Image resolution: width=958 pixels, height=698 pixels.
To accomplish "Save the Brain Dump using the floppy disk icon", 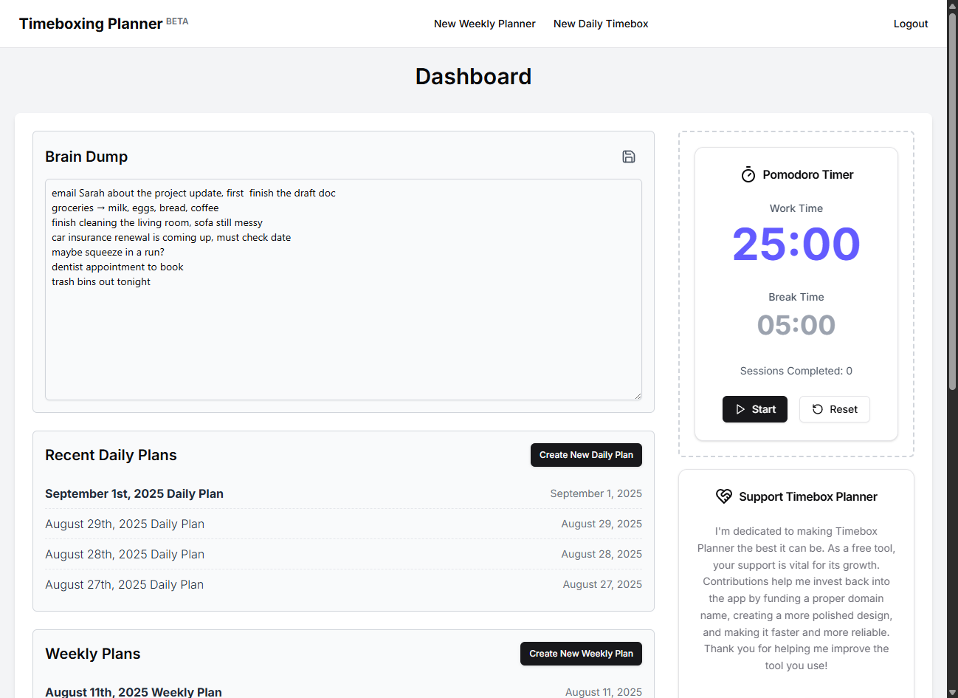I will point(629,157).
